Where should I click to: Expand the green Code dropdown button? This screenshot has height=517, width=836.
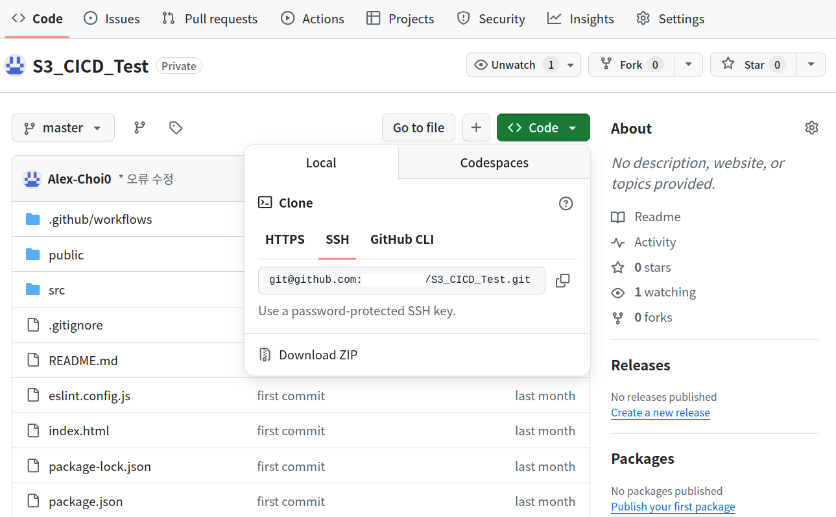click(543, 128)
